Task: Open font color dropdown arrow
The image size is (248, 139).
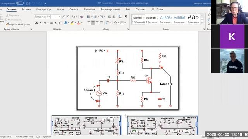Action: point(82,23)
